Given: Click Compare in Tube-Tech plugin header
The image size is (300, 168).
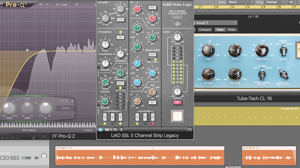Looking at the screenshot, I should (205, 30).
